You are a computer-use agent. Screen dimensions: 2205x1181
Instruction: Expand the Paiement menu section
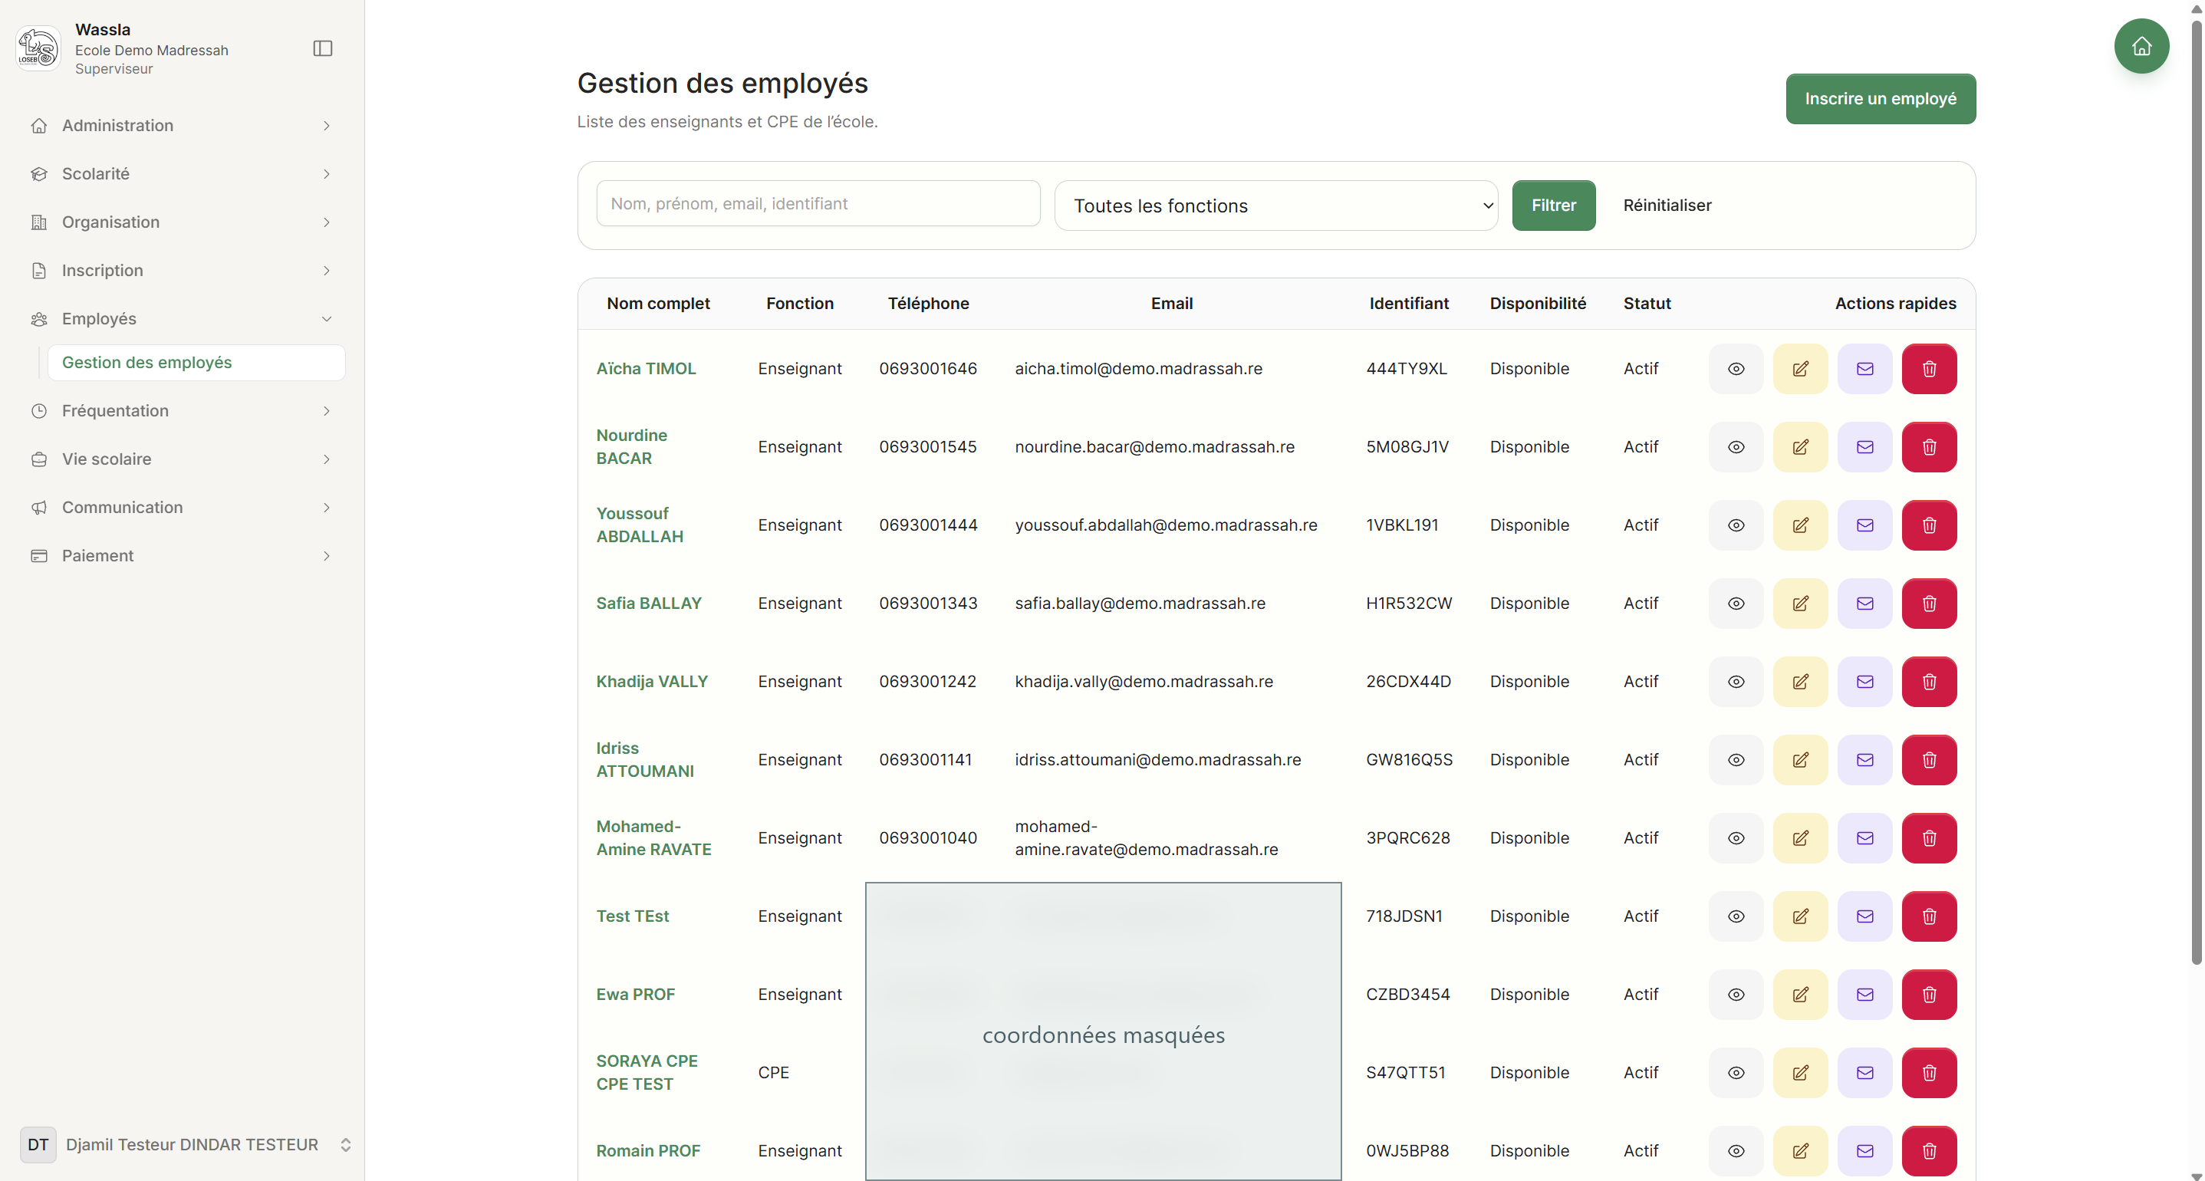click(x=183, y=556)
